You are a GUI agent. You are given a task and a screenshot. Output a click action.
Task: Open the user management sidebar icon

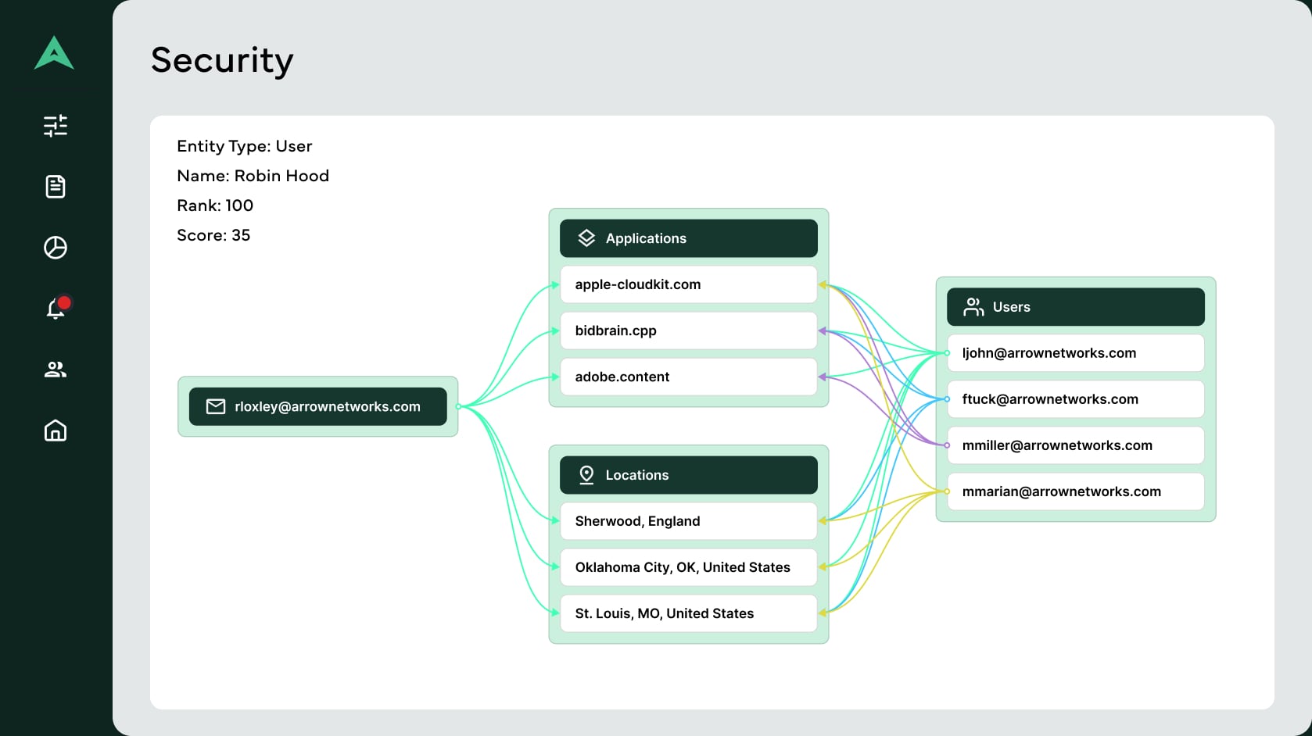pos(55,370)
